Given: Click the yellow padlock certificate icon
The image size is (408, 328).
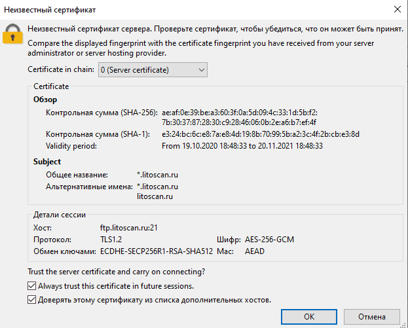Looking at the screenshot, I should tap(12, 34).
